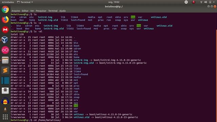The height and width of the screenshot is (122, 217).
Task: Expand the system menu arrow in top bar
Action: (x=214, y=2)
